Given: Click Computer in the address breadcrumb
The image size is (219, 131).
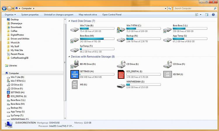Looking at the screenshot, I should tap(27, 8).
